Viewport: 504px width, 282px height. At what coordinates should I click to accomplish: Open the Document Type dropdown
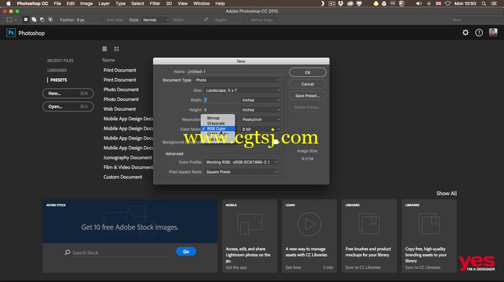tap(237, 80)
